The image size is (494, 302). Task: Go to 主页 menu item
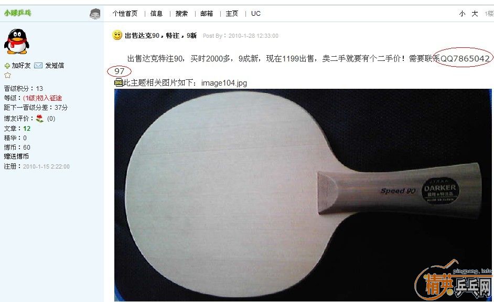tap(232, 14)
